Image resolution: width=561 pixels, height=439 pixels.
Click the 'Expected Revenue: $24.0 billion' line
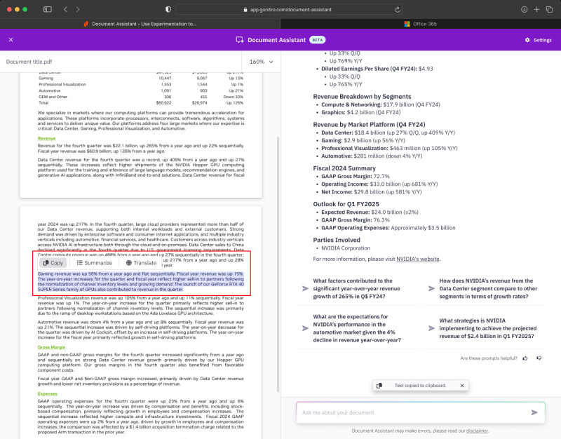pos(370,212)
